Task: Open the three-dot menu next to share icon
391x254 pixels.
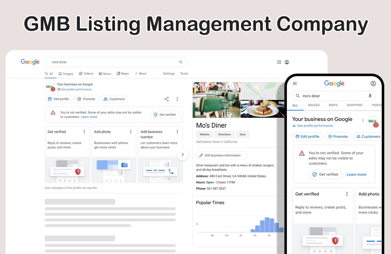Action: click(x=177, y=99)
